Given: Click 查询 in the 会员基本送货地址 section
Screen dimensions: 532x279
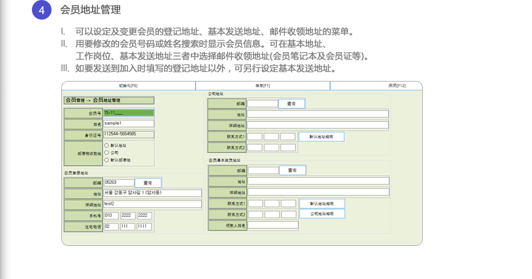Looking at the screenshot, I should pos(292,170).
